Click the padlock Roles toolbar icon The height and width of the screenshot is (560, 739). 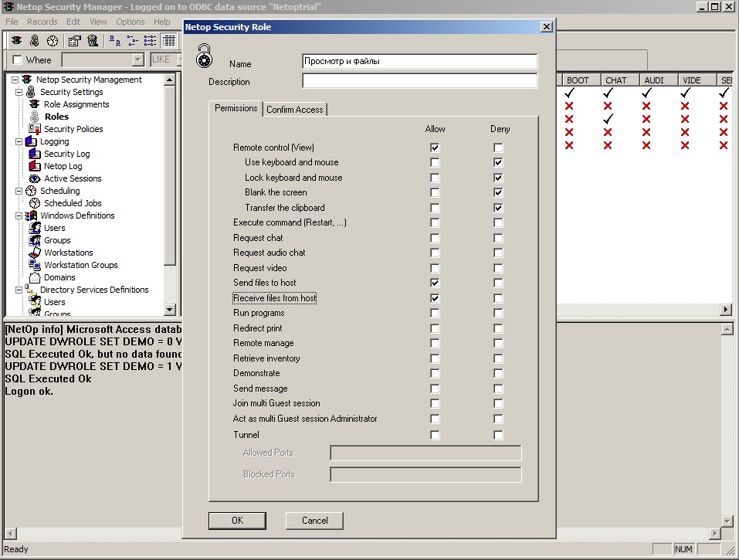pyautogui.click(x=35, y=41)
